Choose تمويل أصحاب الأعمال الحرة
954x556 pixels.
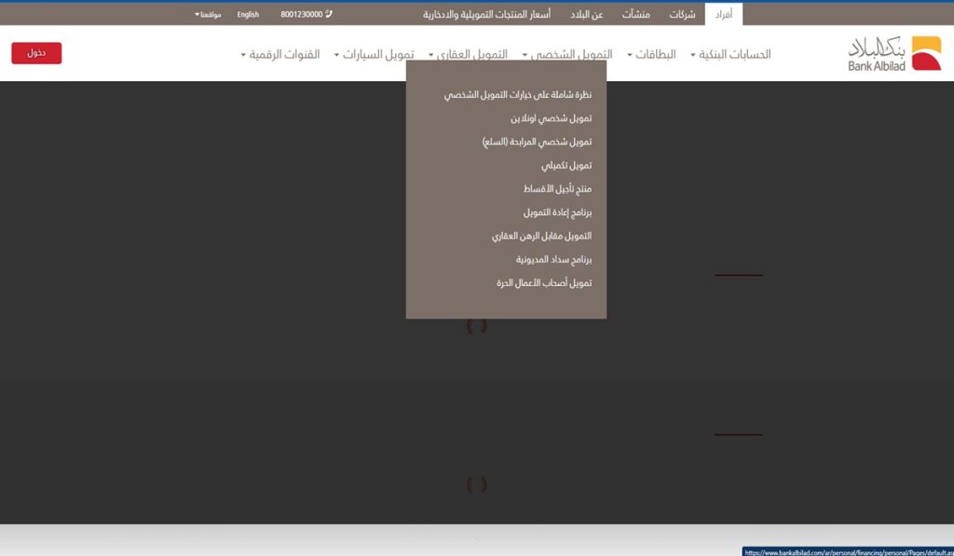[x=544, y=283]
